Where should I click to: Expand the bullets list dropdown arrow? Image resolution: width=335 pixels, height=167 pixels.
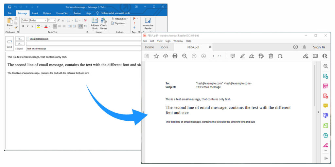pos(72,20)
